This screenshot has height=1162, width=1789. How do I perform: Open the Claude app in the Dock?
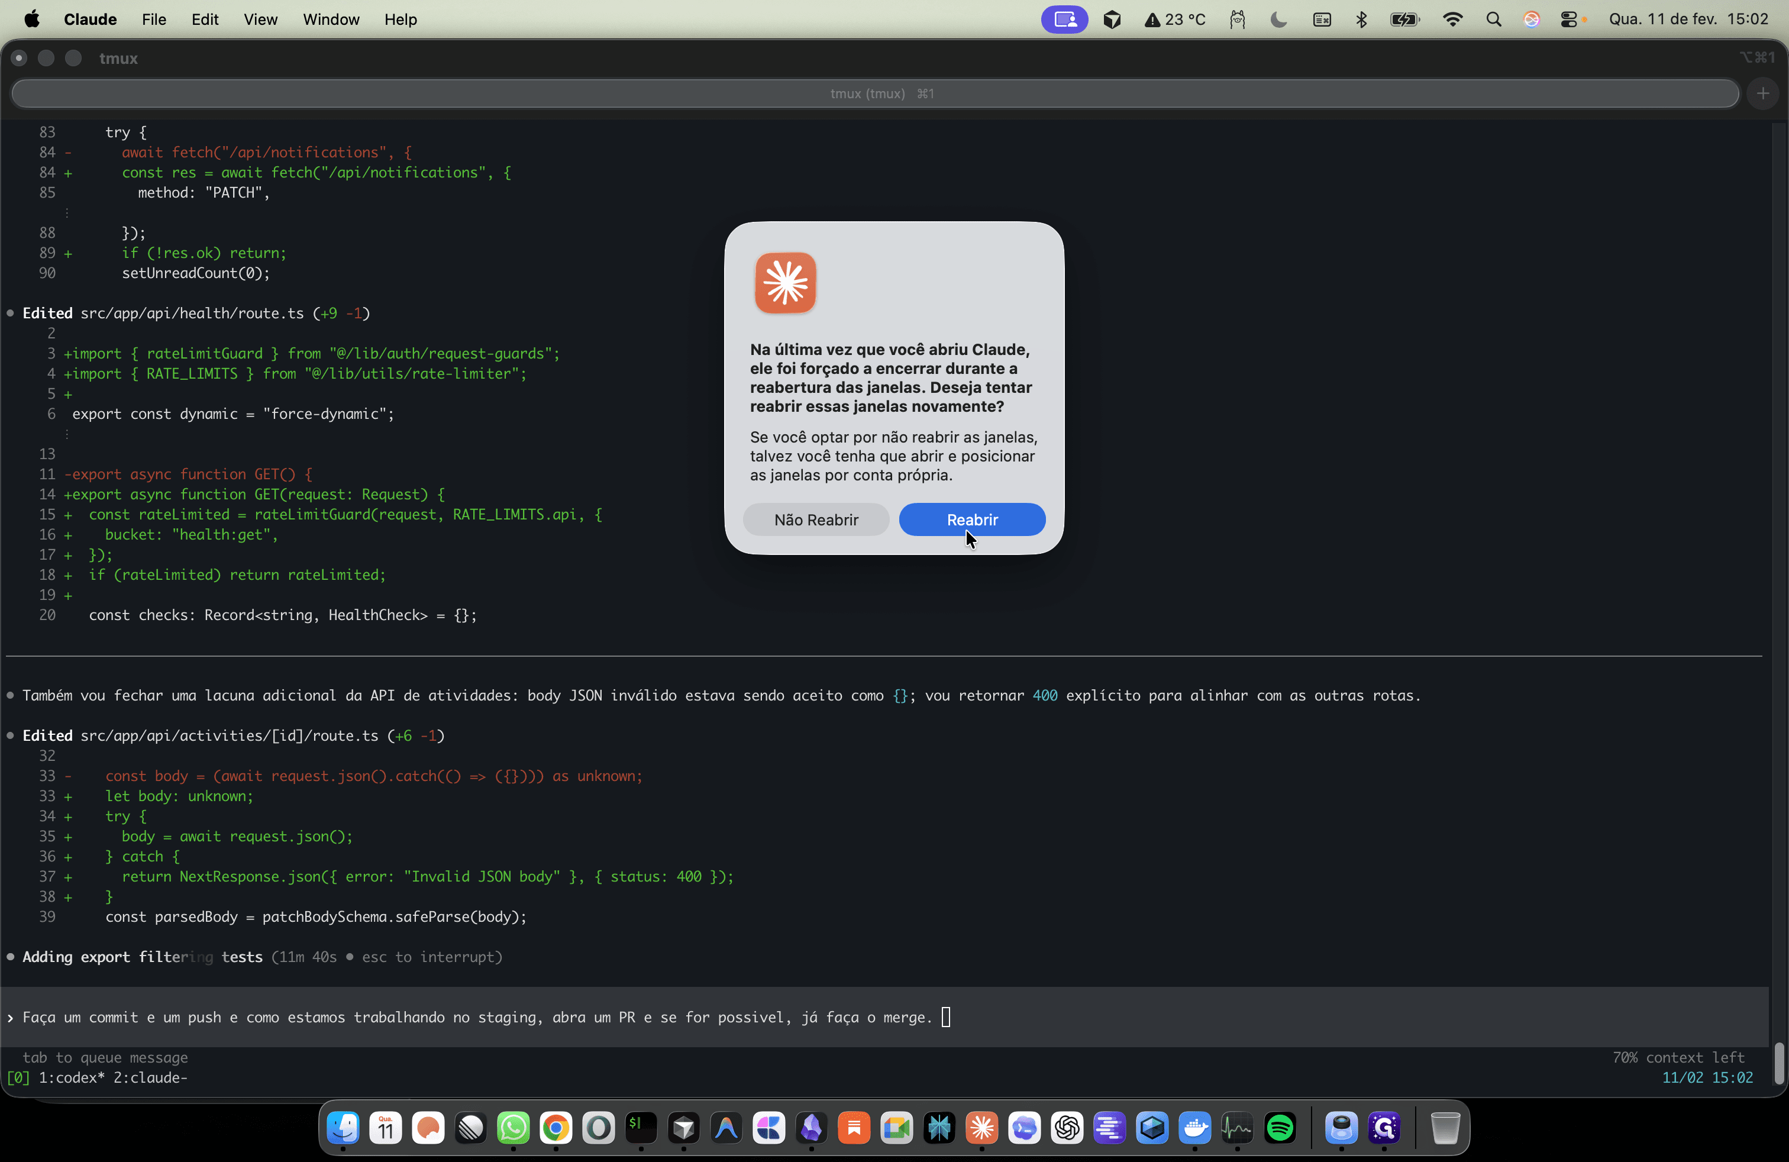pos(981,1128)
